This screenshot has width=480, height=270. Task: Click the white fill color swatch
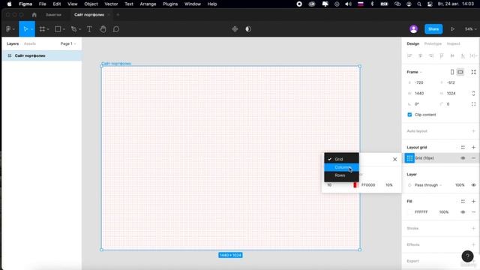coord(409,212)
